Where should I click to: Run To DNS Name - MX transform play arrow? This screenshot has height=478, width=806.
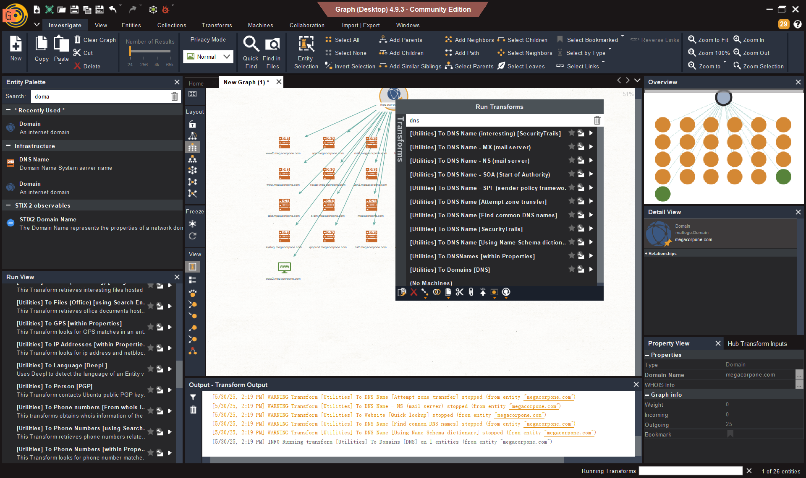tap(591, 147)
